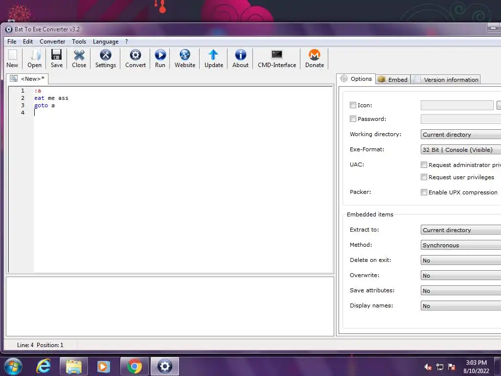
Task: Start the Convert gear icon
Action: (x=136, y=59)
